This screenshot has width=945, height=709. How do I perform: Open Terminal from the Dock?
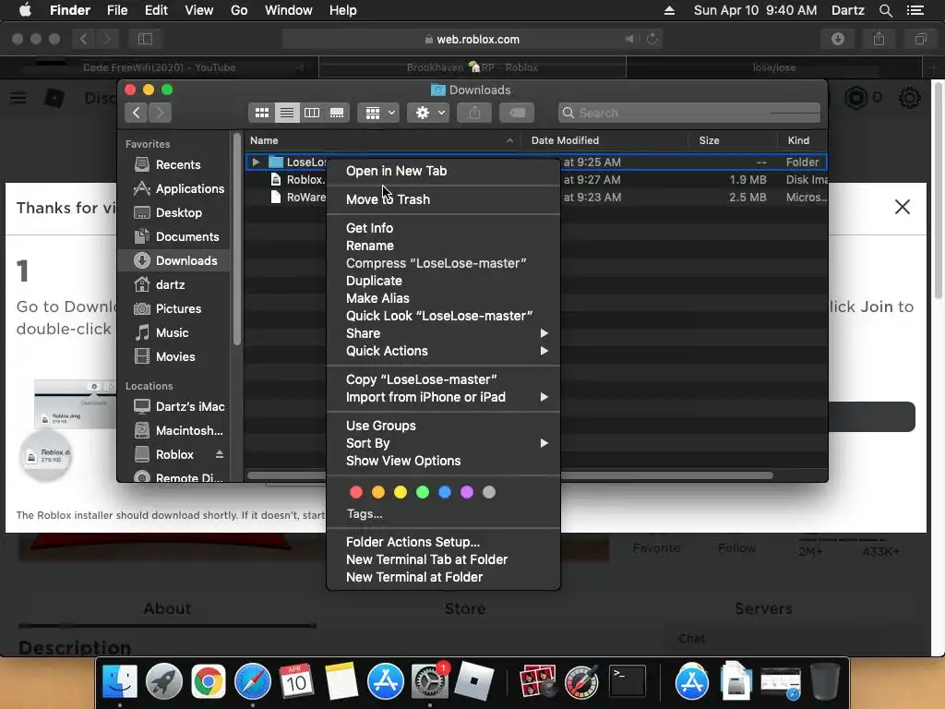pyautogui.click(x=628, y=681)
